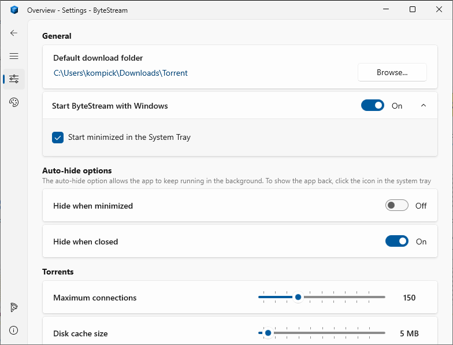Maximize the ByteStream window

[x=413, y=9]
